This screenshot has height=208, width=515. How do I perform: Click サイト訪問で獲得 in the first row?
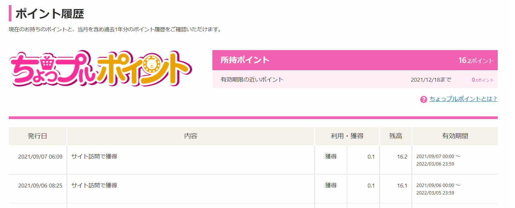click(94, 156)
